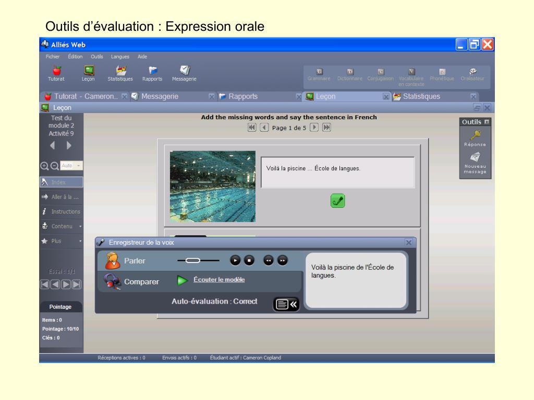Viewport: 534px width, 400px height.
Task: Go to next activity arrow in sidebar
Action: (x=69, y=146)
